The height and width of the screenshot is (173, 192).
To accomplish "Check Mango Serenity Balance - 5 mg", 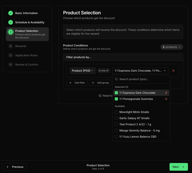I will 116,130.
